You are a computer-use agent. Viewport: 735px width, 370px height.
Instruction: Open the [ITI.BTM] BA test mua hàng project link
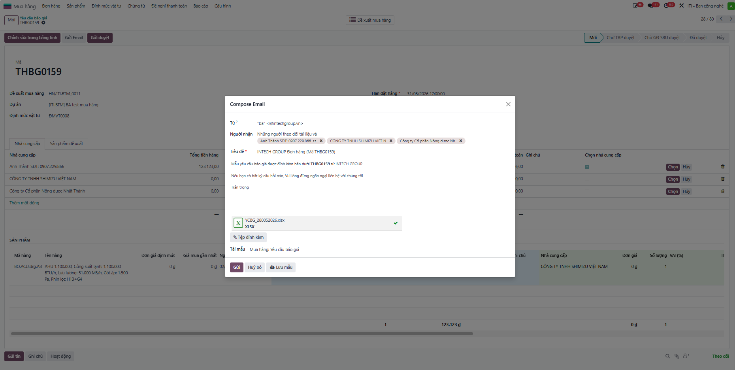coord(73,105)
